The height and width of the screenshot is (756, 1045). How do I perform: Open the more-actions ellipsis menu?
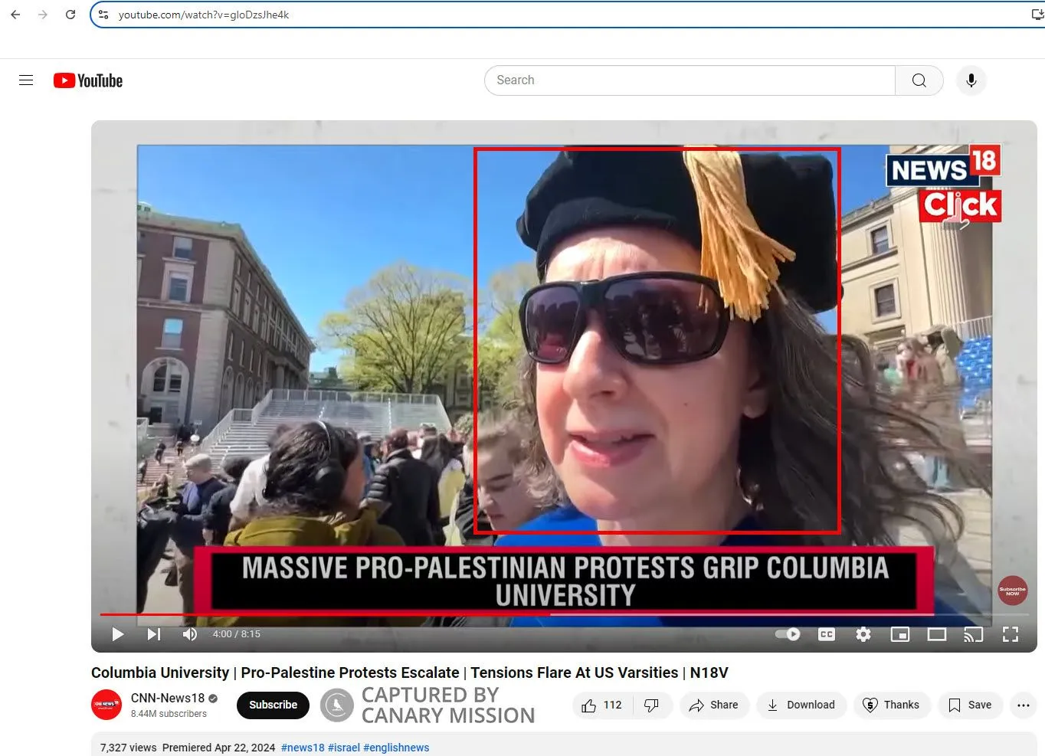click(x=1023, y=705)
